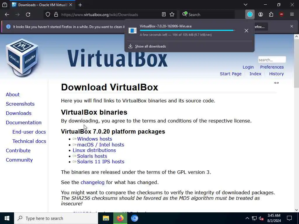Open the Firefox View icon at tab strip
Screen dimensions: 299x224
point(5,5)
